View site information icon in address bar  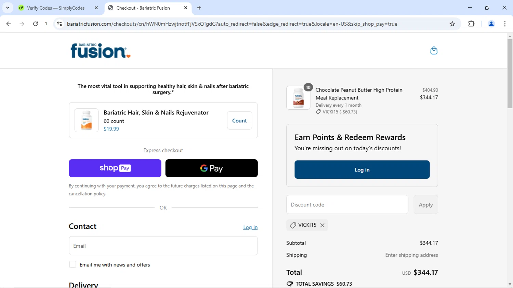(60, 24)
